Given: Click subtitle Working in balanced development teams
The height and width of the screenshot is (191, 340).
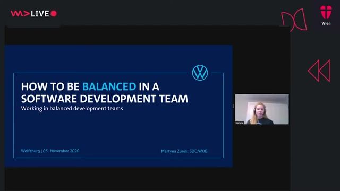Looking at the screenshot, I should point(72,108).
